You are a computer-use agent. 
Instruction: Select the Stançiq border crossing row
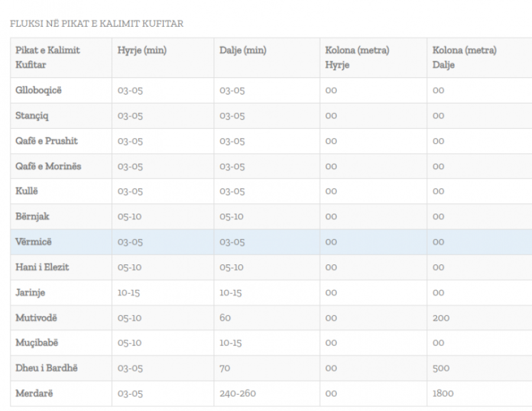[x=33, y=116]
